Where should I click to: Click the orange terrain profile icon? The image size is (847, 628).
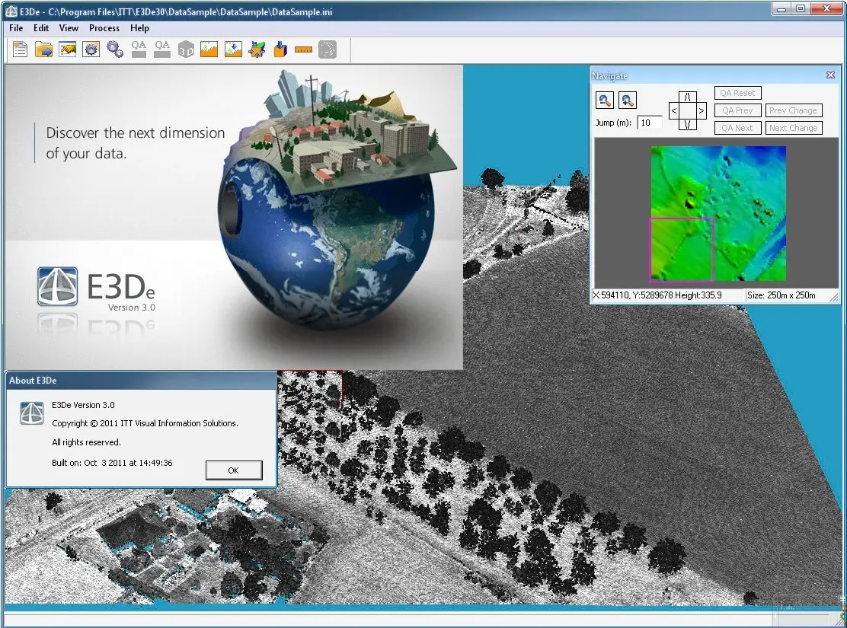209,49
